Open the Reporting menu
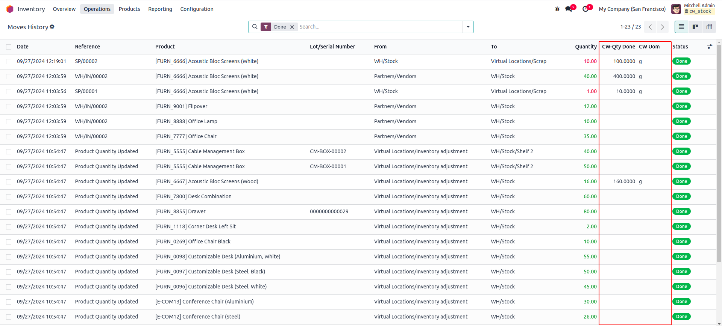Screen dimensions: 722x326 tap(160, 9)
